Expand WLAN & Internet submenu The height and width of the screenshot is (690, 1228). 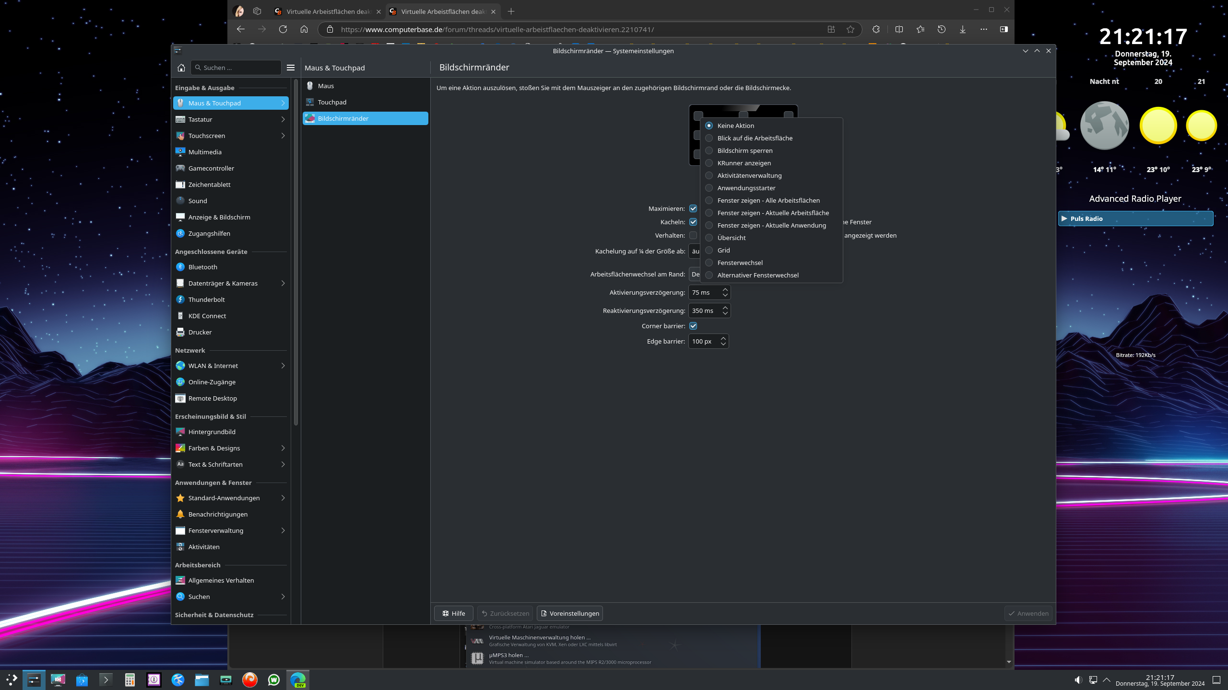[x=283, y=366]
